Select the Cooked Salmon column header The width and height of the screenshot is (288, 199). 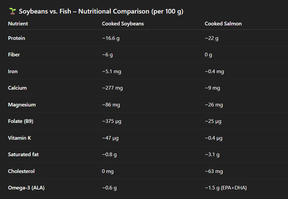coord(222,24)
